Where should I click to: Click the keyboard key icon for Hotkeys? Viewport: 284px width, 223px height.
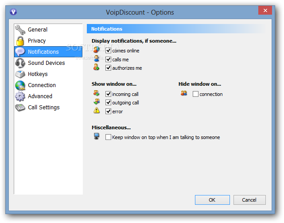[x=20, y=74]
